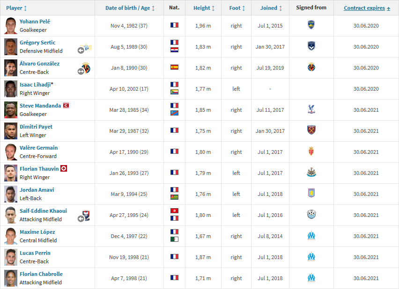Image resolution: width=399 pixels, height=289 pixels.
Task: Click the red injury cross icon beside Thauvin
Action: click(64, 168)
